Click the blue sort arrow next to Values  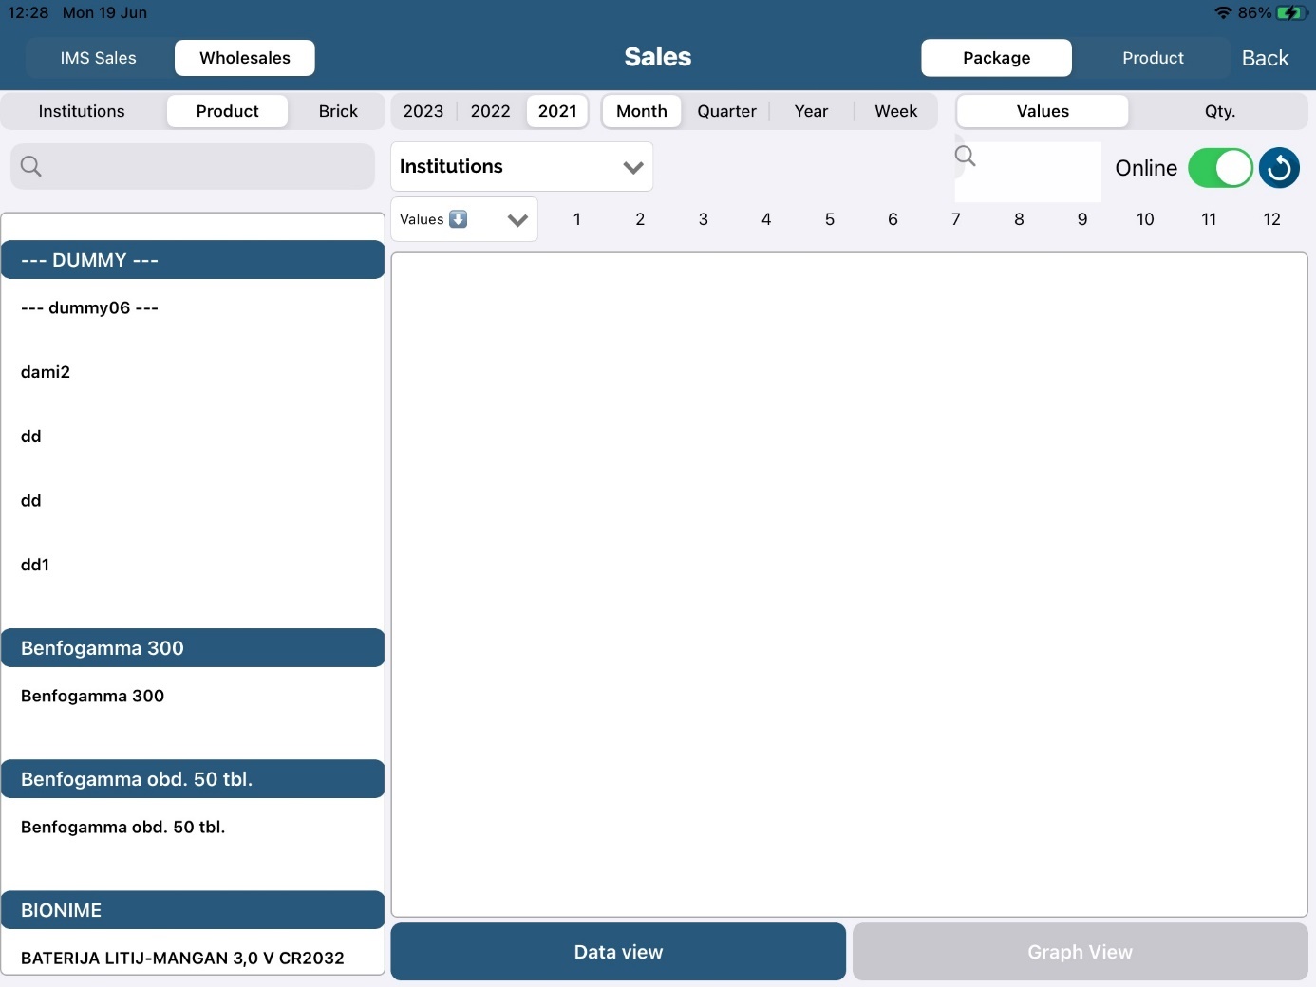tap(458, 219)
